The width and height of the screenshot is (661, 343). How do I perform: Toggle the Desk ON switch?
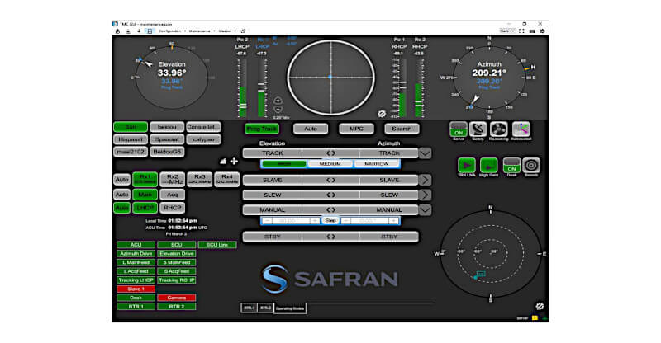pyautogui.click(x=511, y=166)
